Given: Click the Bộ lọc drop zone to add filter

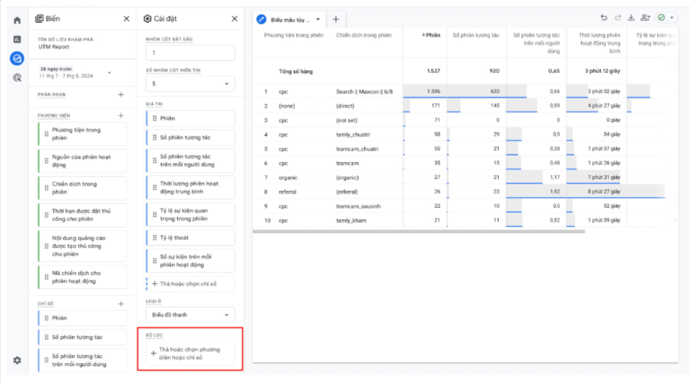Looking at the screenshot, I should pyautogui.click(x=190, y=353).
